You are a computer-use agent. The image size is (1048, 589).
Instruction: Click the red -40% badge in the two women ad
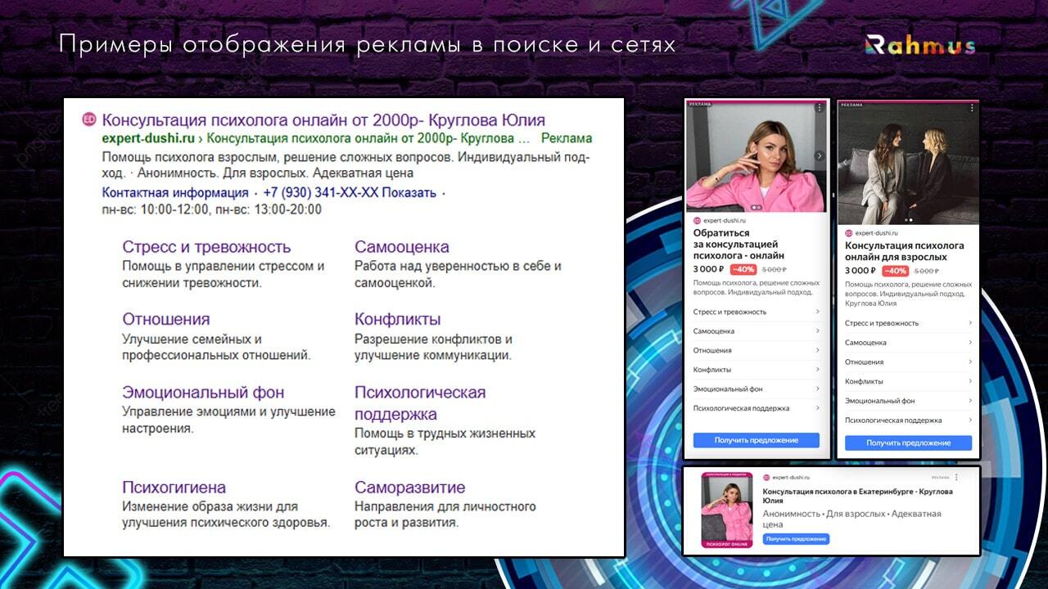(895, 271)
